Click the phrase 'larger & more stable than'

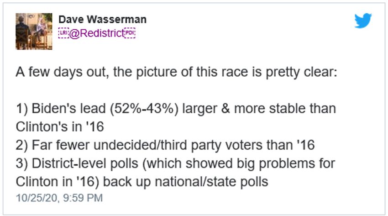click(259, 109)
